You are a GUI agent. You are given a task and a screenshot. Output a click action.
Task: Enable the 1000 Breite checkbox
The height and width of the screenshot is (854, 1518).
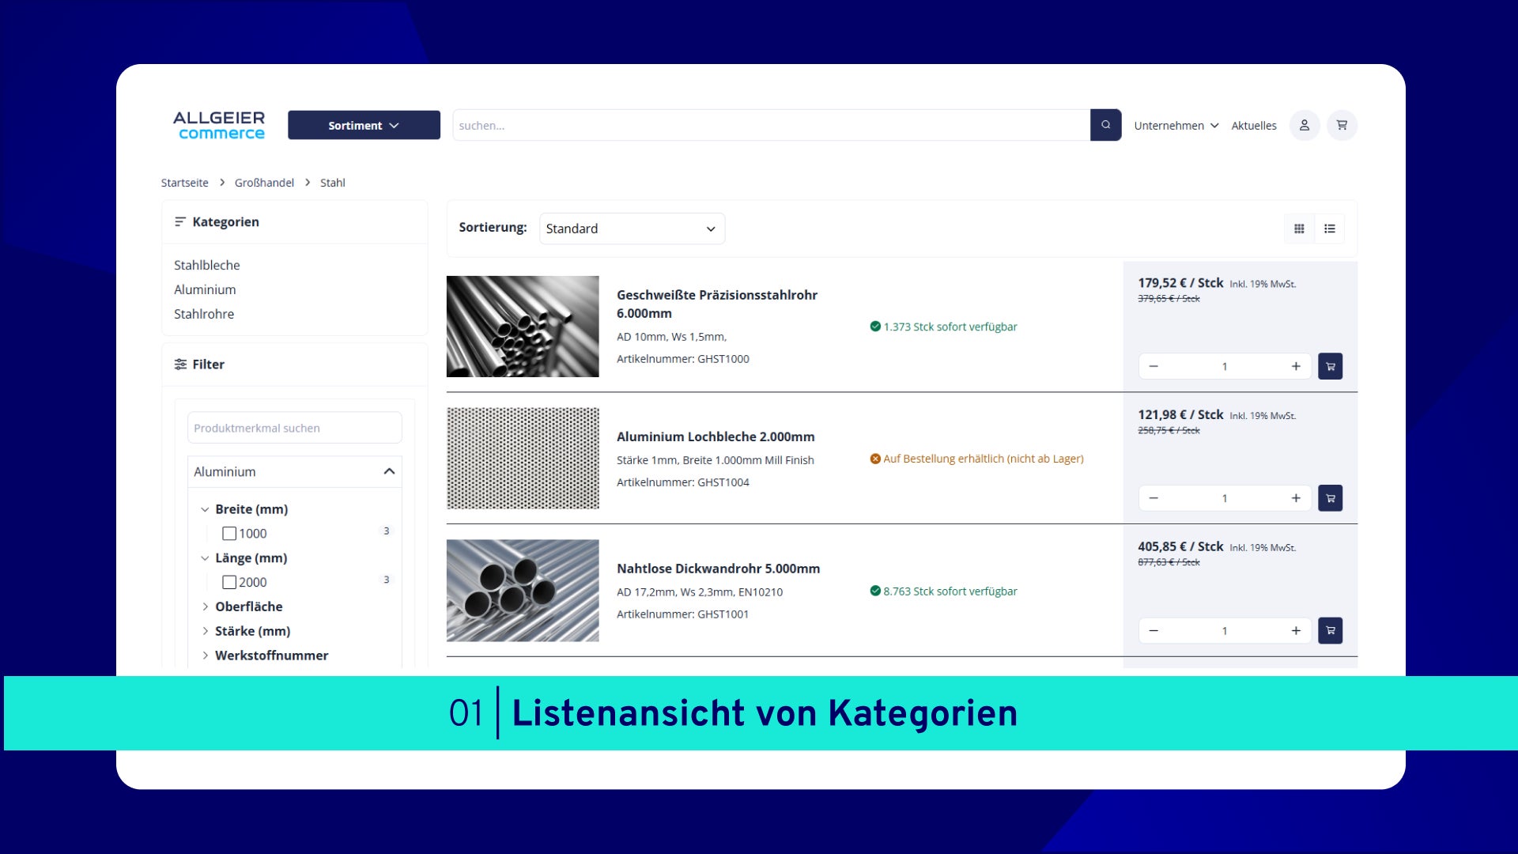pyautogui.click(x=229, y=533)
